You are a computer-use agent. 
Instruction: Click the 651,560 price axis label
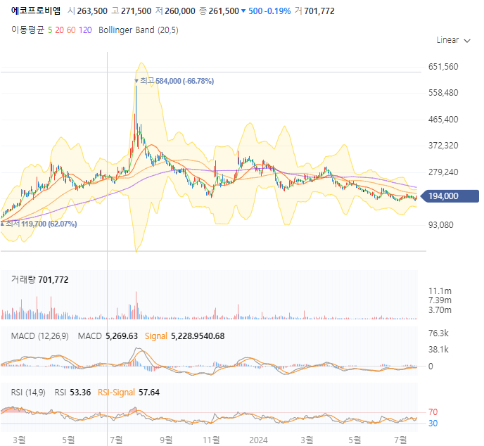443,67
